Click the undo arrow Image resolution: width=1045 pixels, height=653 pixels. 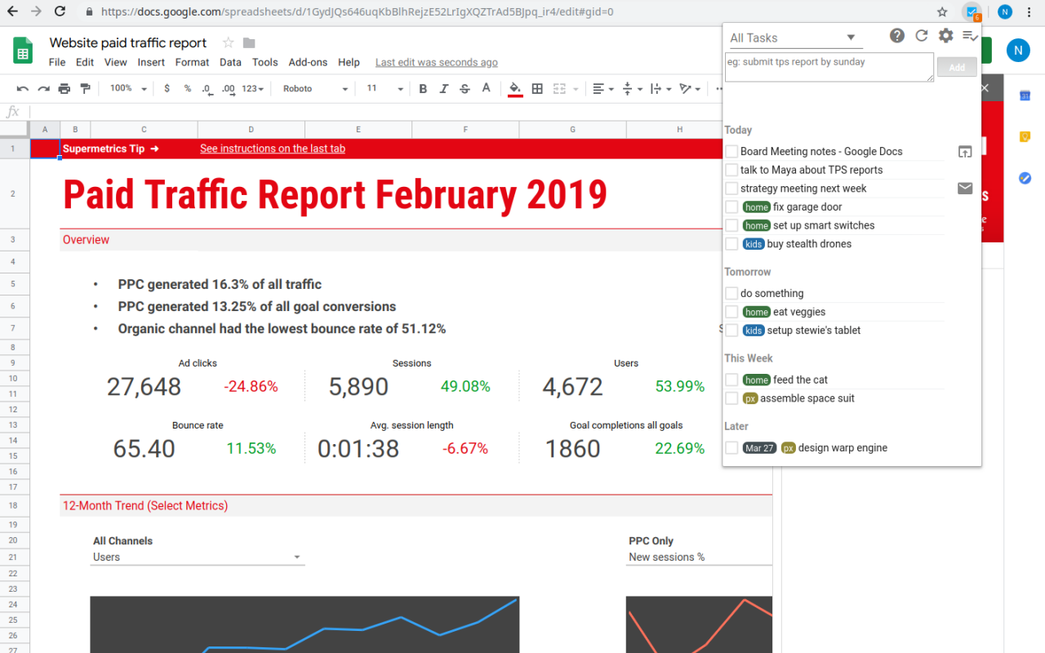coord(23,88)
